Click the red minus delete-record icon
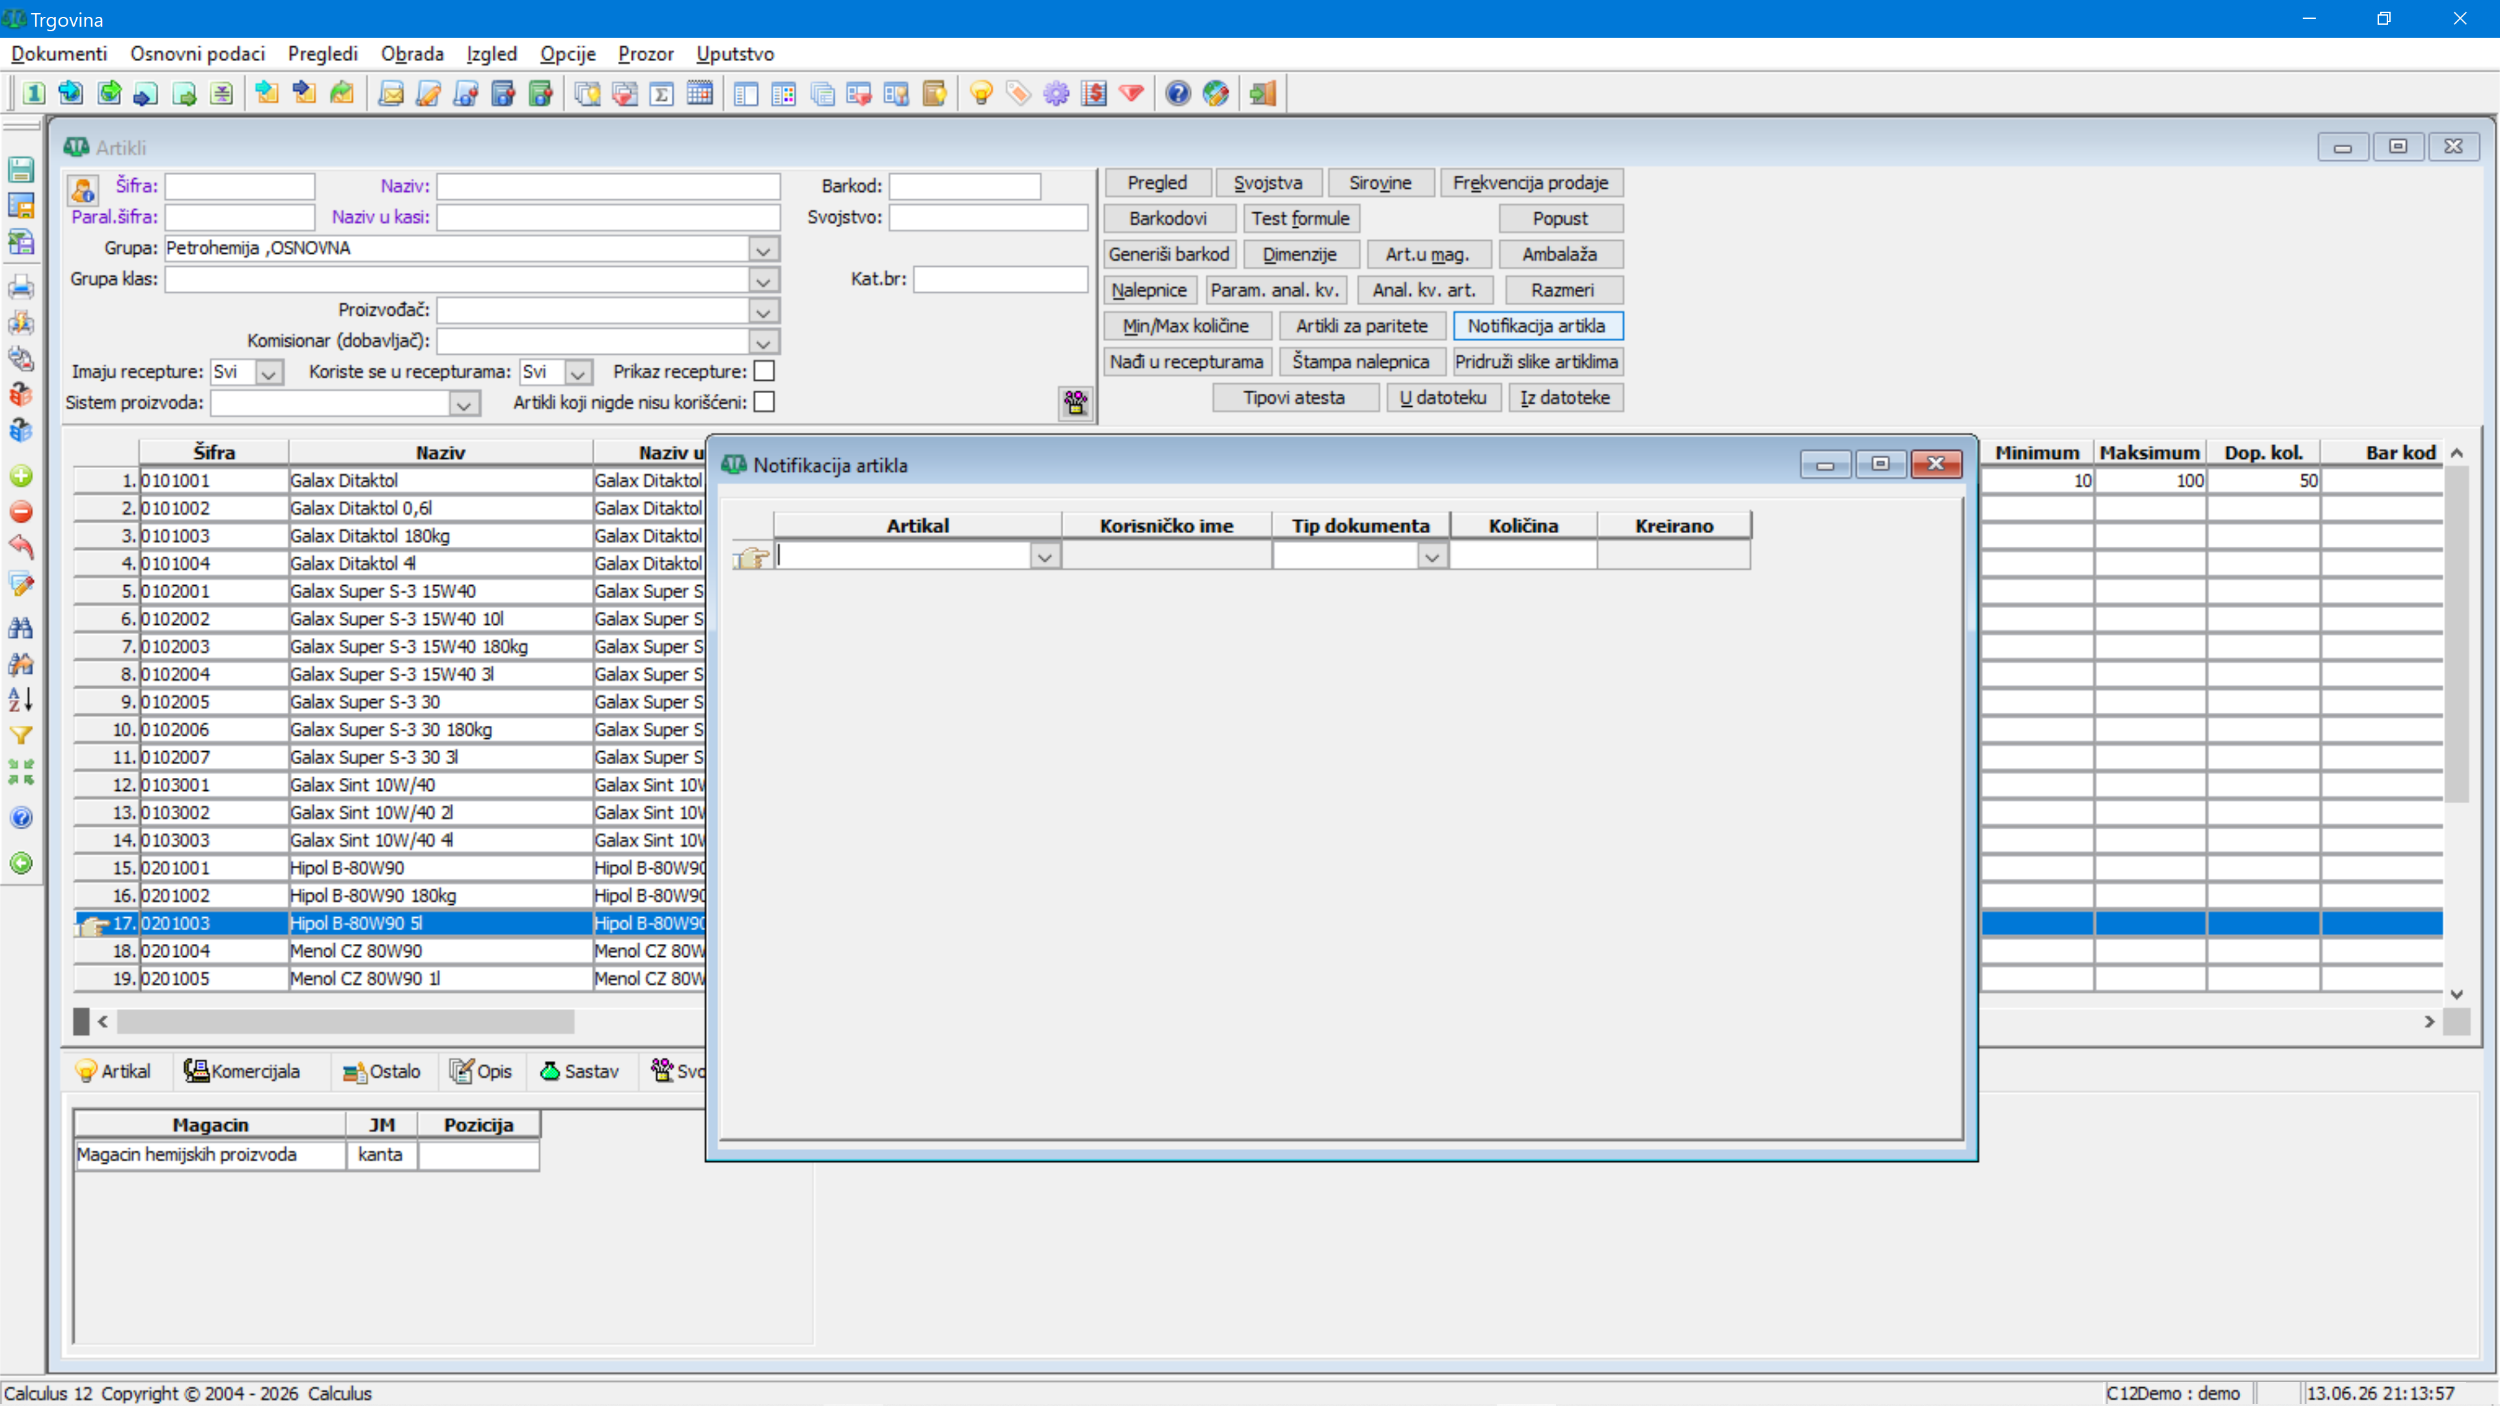2500x1406 pixels. click(x=20, y=512)
